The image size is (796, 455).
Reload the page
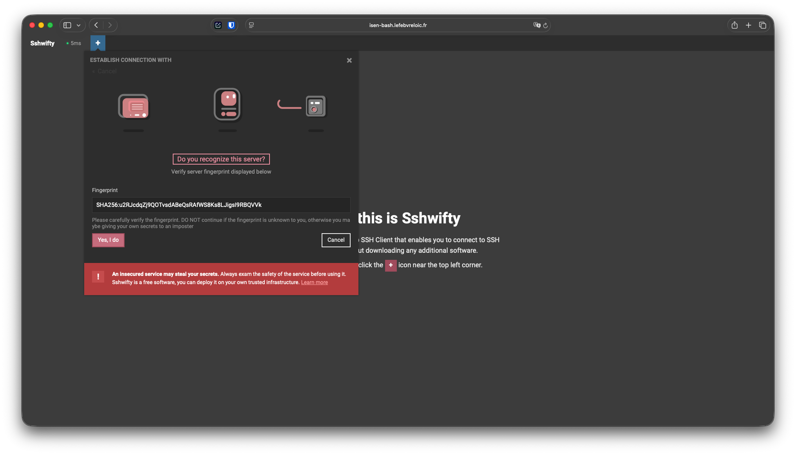(x=545, y=25)
